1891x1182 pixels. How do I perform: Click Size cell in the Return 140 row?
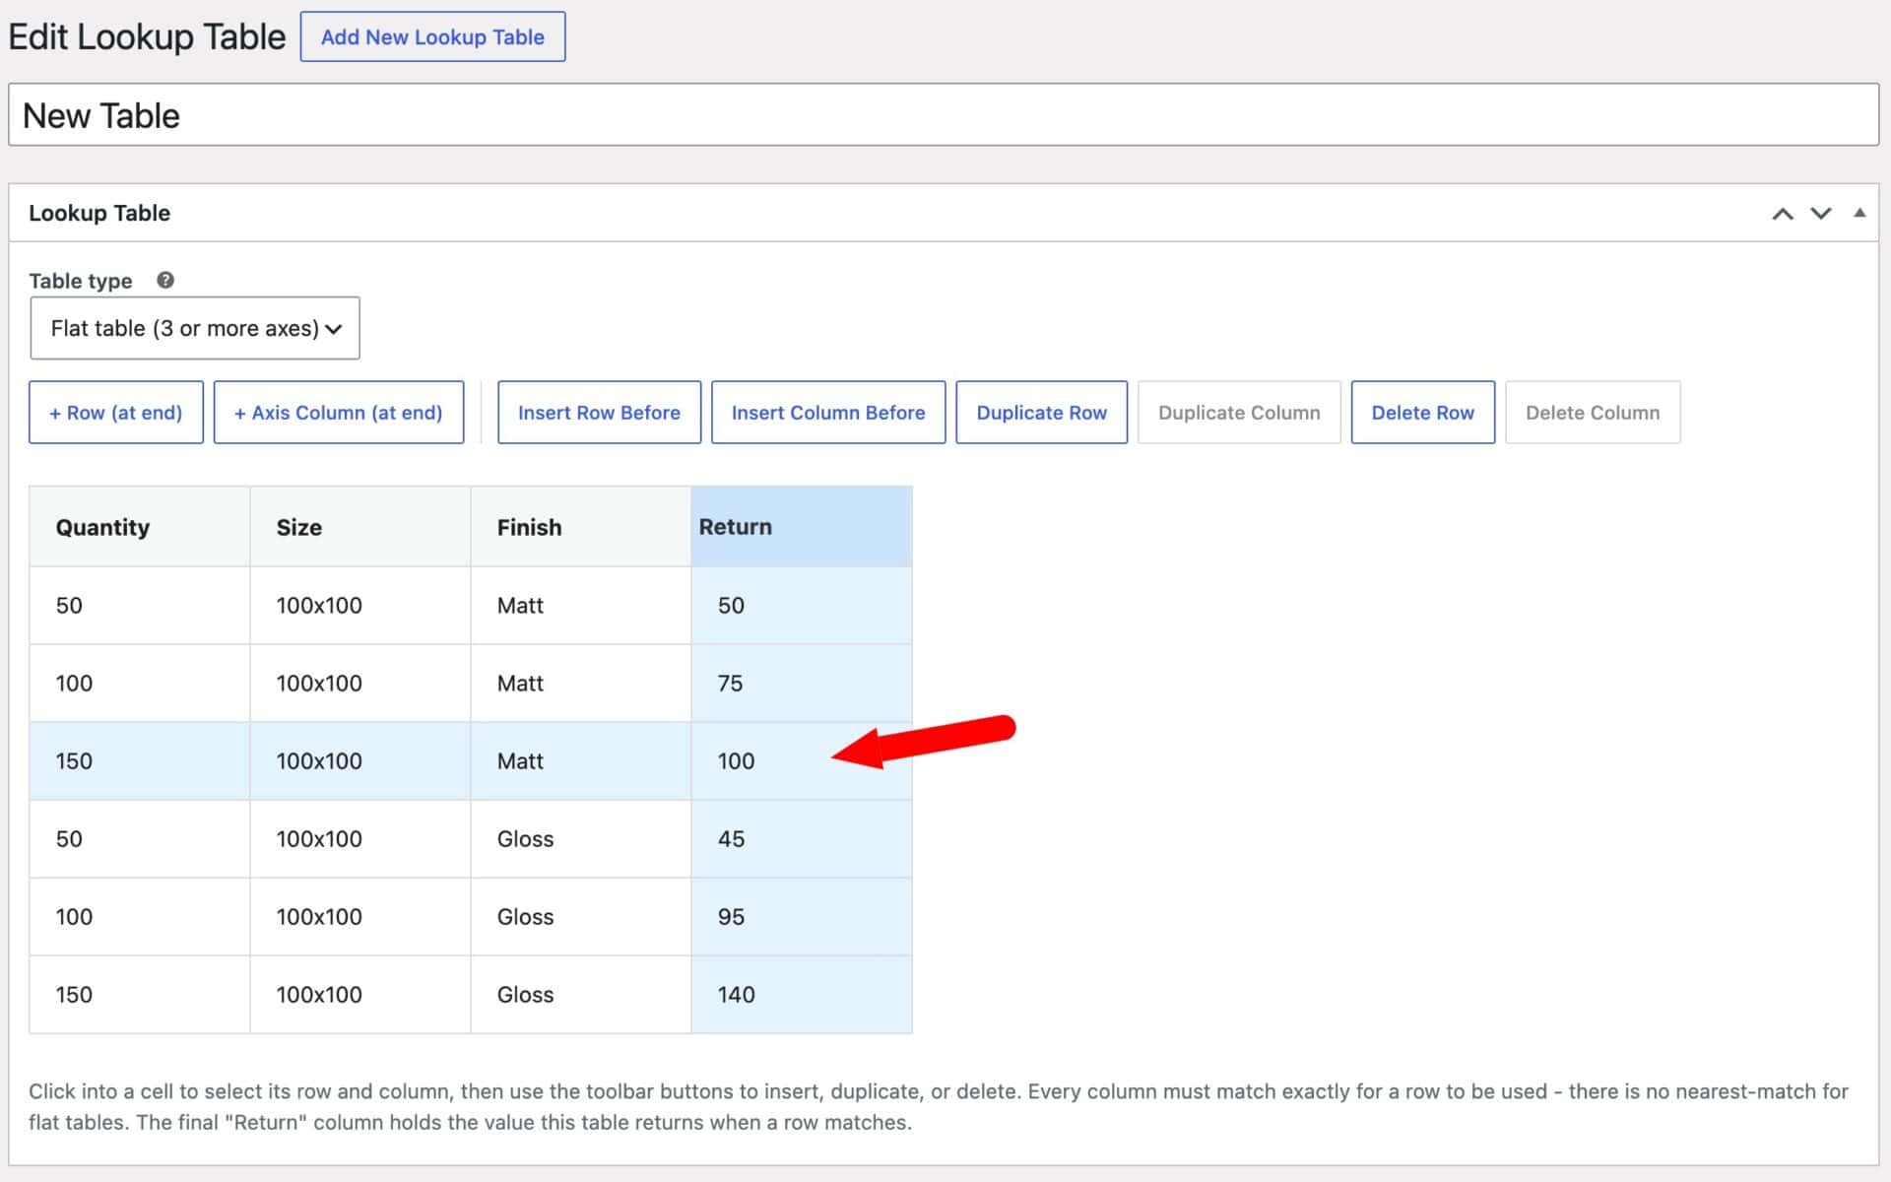click(360, 995)
